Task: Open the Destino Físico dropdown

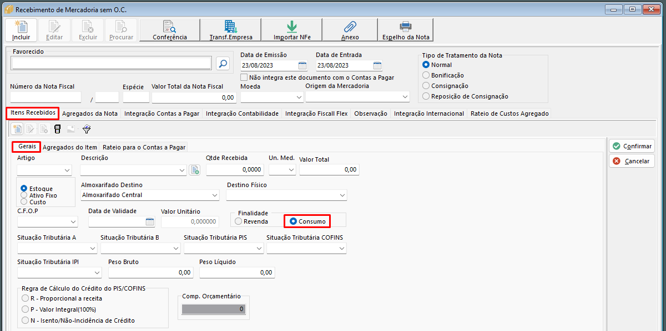Action: (342, 195)
